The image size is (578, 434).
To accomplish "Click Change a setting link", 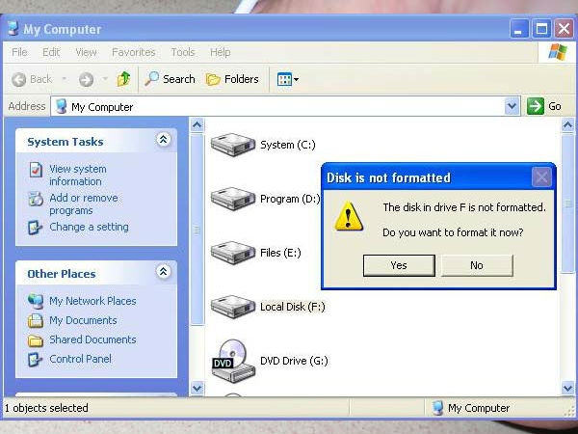I will point(89,227).
